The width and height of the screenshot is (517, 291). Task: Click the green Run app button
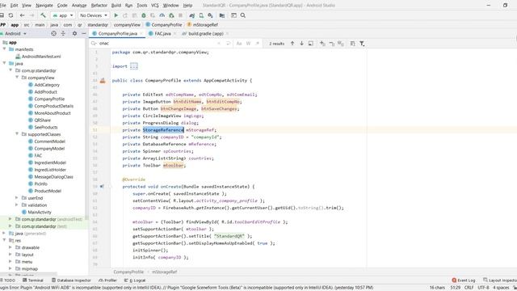click(116, 15)
